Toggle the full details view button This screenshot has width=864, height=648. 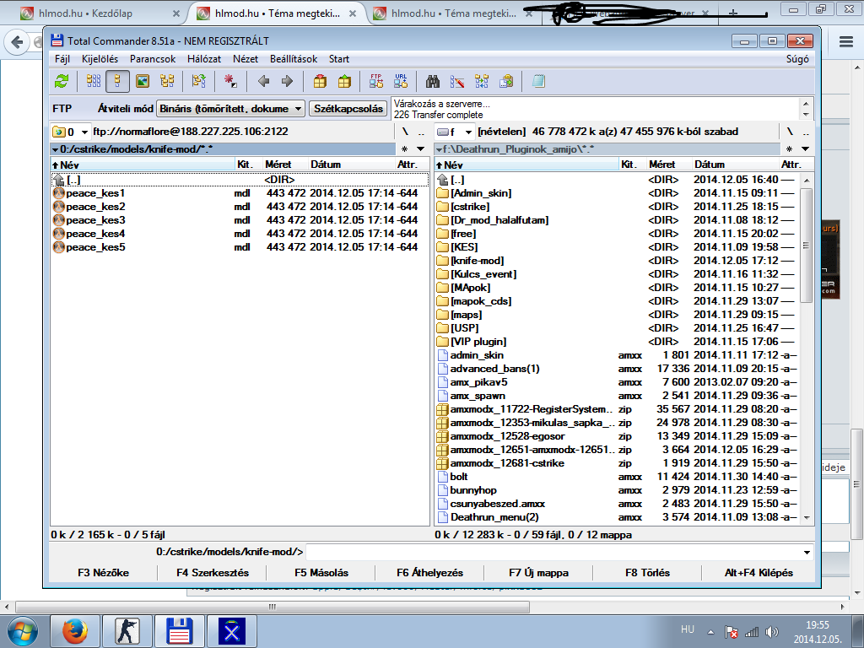click(x=117, y=82)
